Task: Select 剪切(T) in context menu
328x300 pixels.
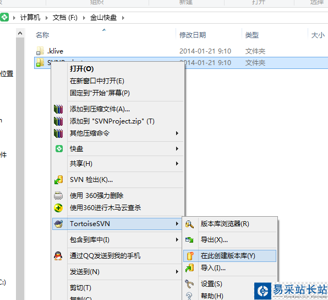Action: click(x=80, y=288)
